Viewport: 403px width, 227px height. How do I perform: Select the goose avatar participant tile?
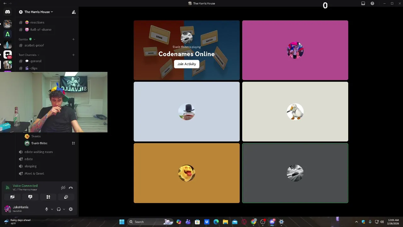(295, 112)
